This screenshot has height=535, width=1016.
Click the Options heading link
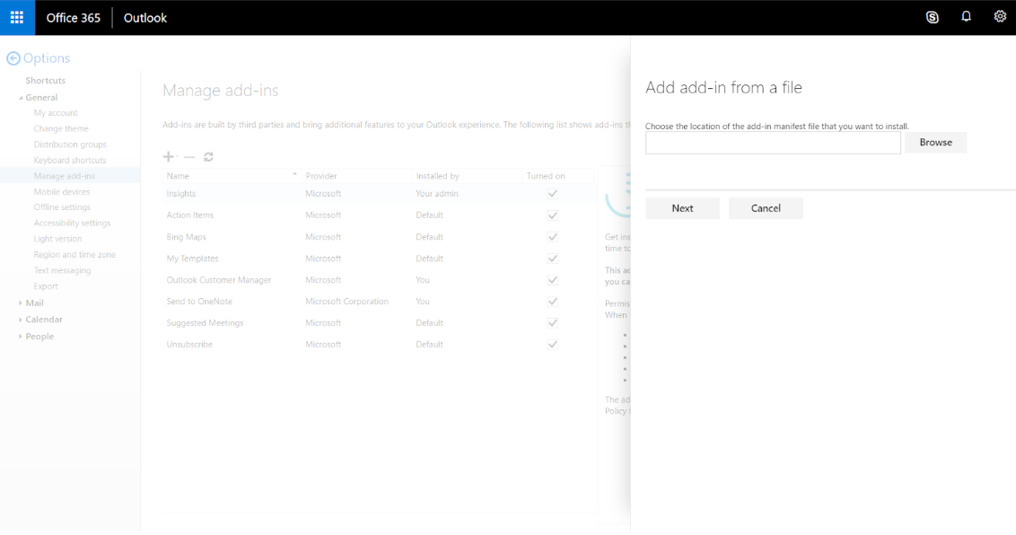tap(47, 58)
